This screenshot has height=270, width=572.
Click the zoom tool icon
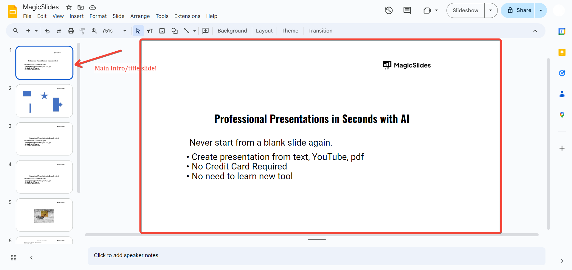pyautogui.click(x=94, y=31)
